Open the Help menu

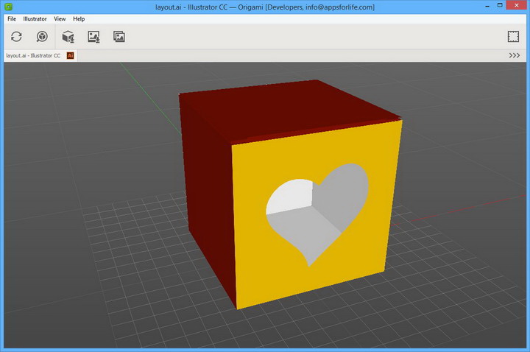[79, 18]
